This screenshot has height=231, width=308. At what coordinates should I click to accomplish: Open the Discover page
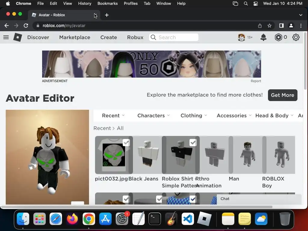38,37
